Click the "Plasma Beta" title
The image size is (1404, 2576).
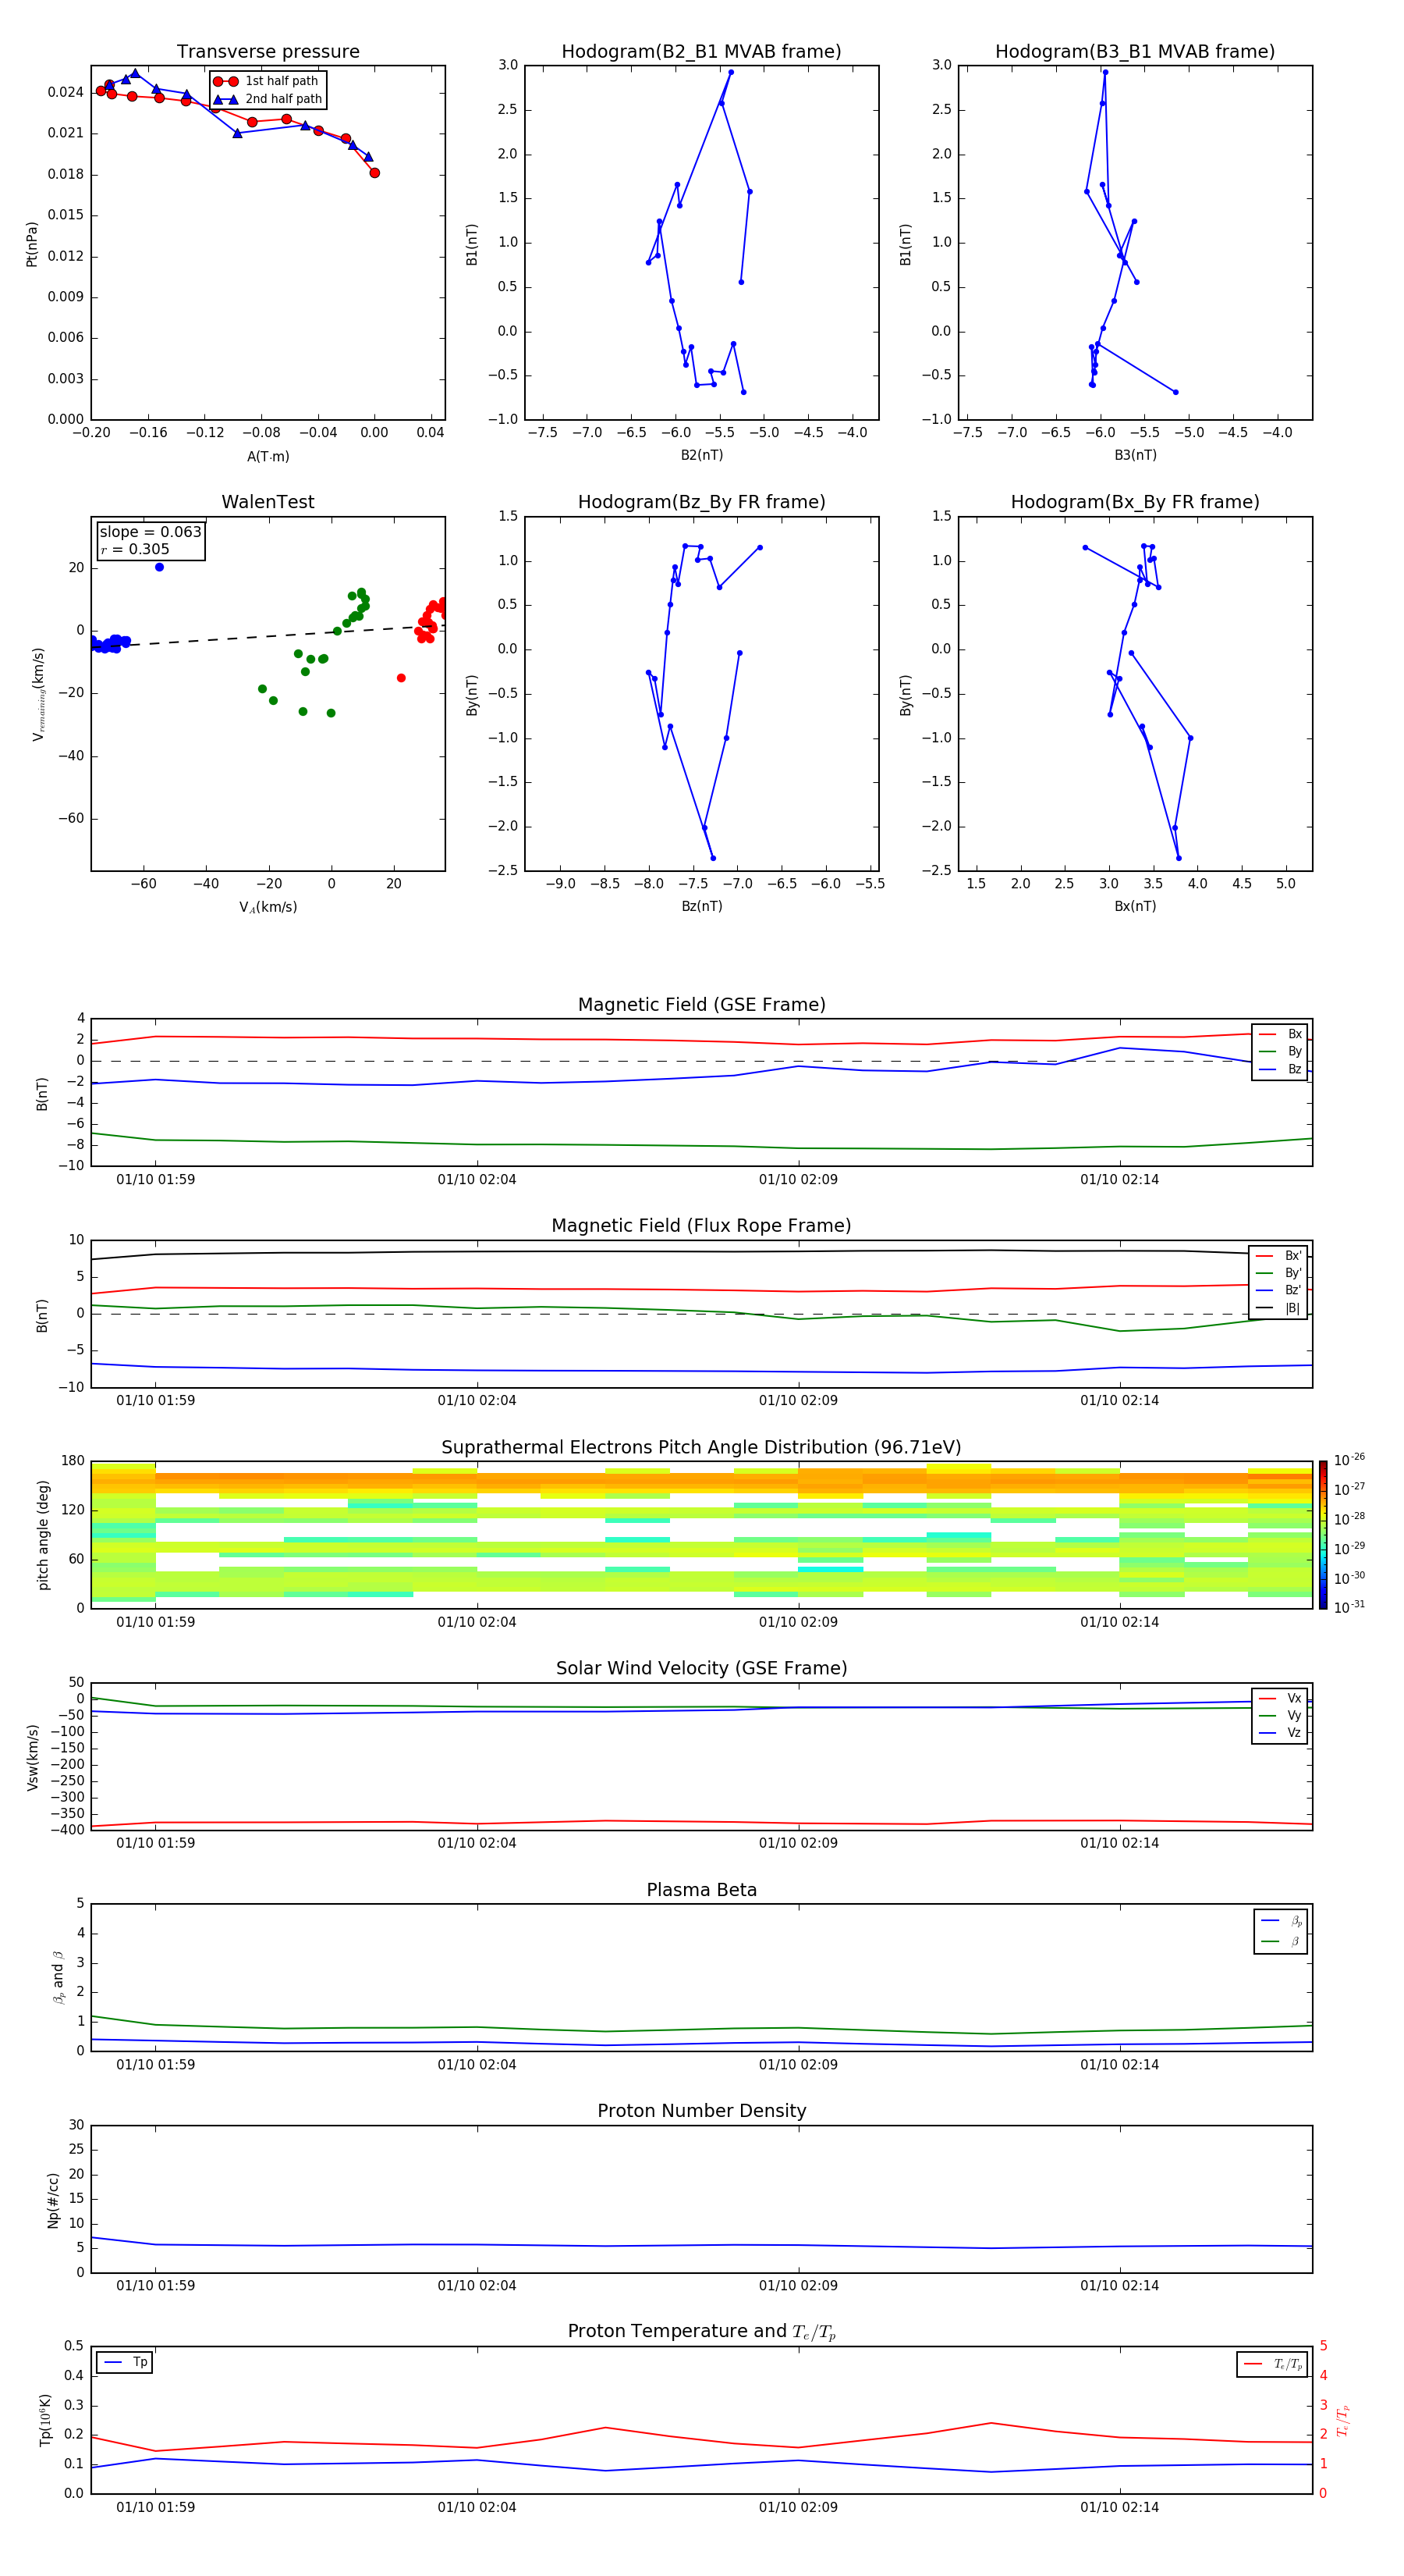(701, 1890)
